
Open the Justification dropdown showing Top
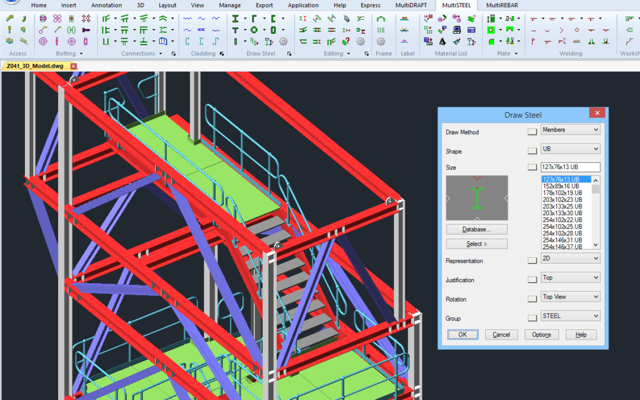point(571,277)
